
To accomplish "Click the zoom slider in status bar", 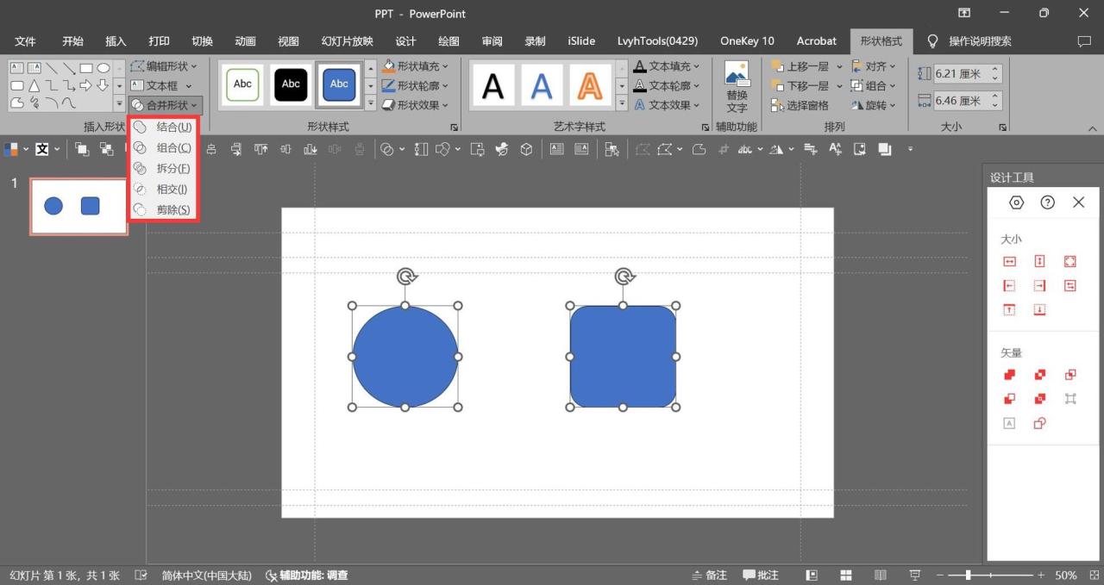I will click(x=969, y=575).
